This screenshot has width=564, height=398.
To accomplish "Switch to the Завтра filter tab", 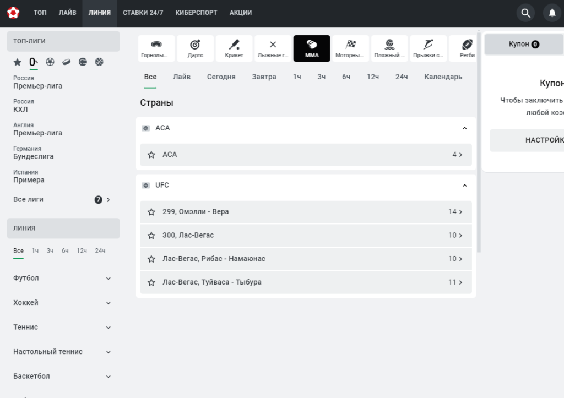I will [x=264, y=77].
